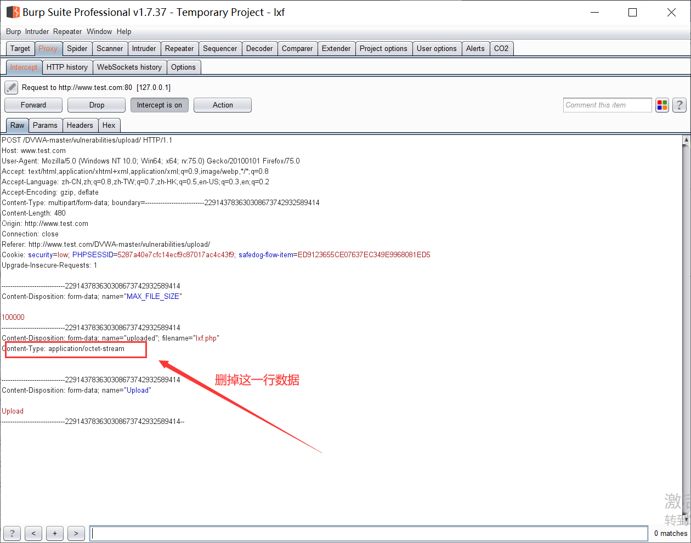Toggle the Intercept is on button
Image resolution: width=691 pixels, height=543 pixels.
(159, 105)
